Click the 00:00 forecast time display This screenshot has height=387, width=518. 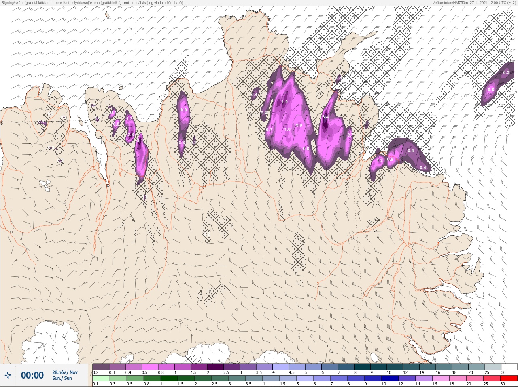tap(32, 375)
